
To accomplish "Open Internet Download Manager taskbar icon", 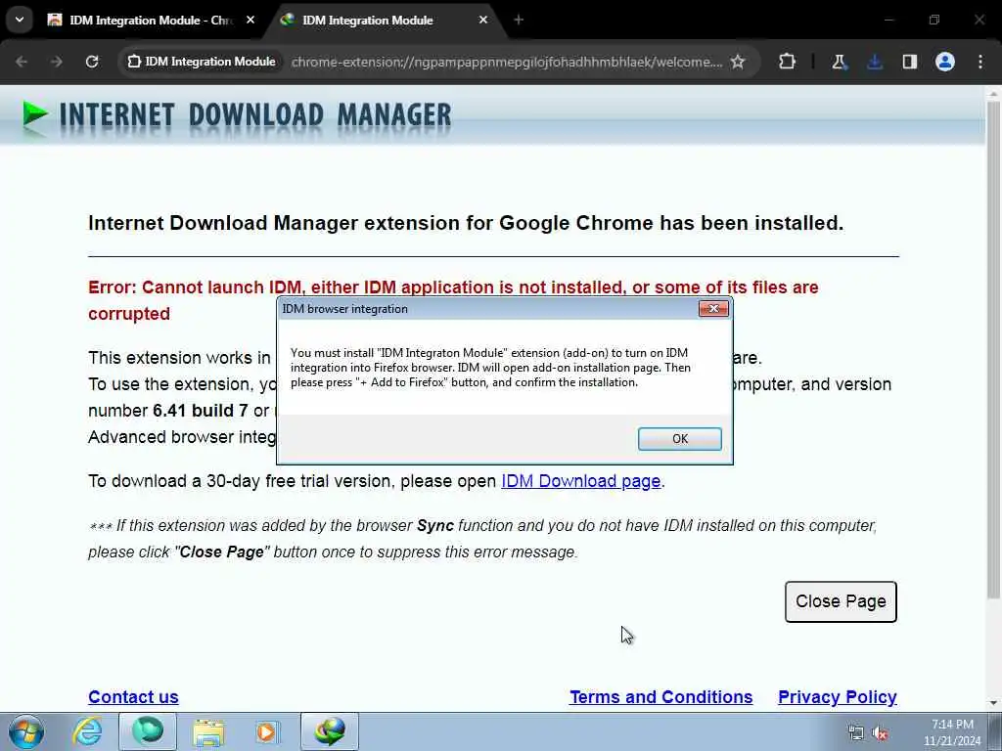I will click(x=330, y=731).
